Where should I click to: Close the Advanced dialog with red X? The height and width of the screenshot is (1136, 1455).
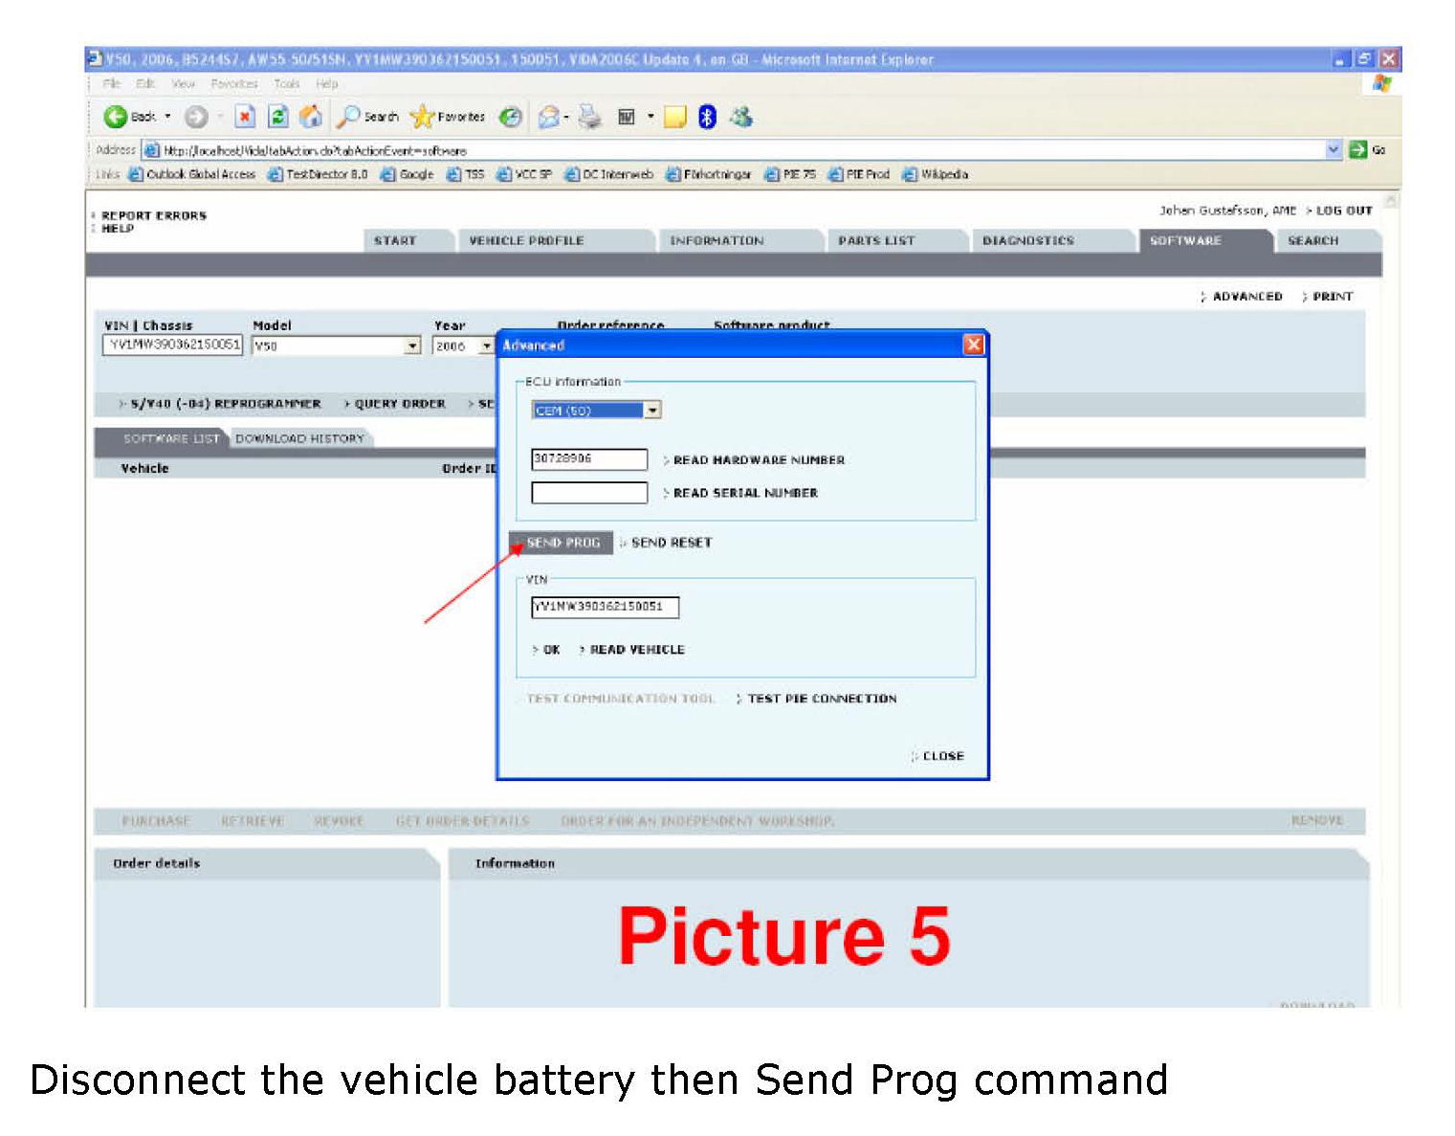tap(973, 345)
